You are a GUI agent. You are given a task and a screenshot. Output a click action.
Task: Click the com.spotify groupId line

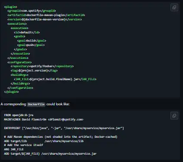click(x=32, y=11)
